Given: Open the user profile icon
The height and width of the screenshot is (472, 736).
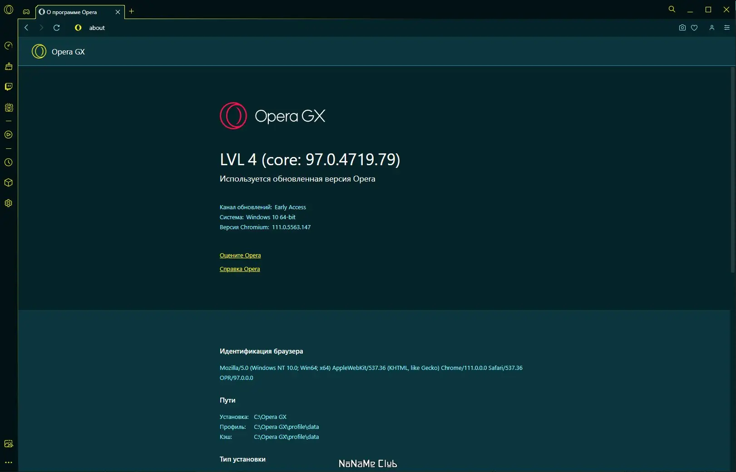Looking at the screenshot, I should (x=712, y=28).
